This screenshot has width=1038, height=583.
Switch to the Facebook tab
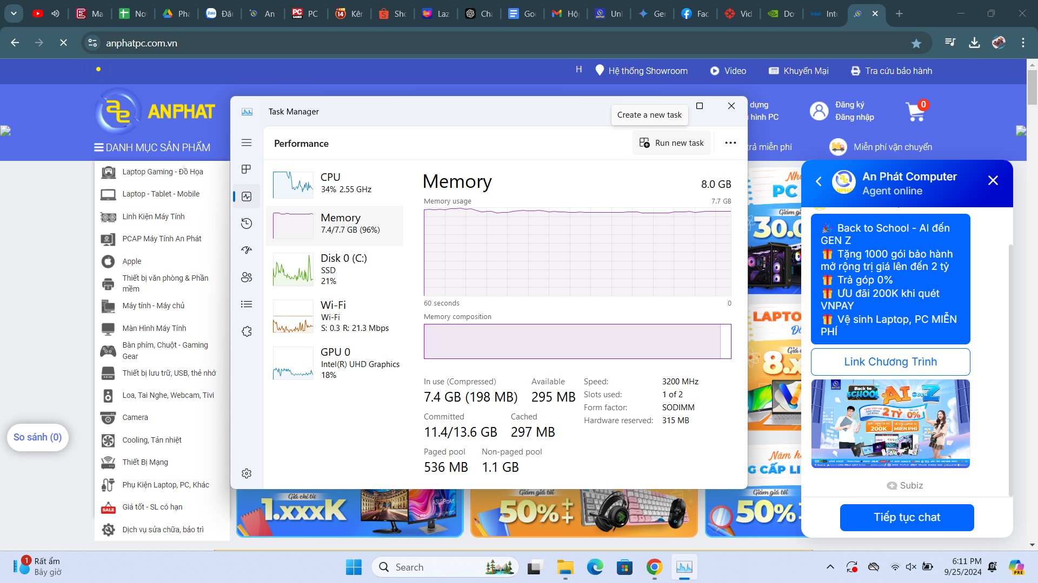(x=695, y=13)
